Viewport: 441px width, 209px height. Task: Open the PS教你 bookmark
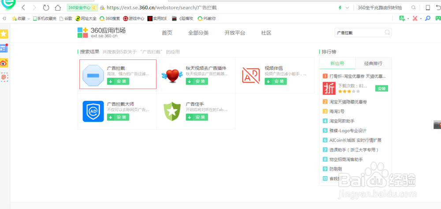pos(207,18)
